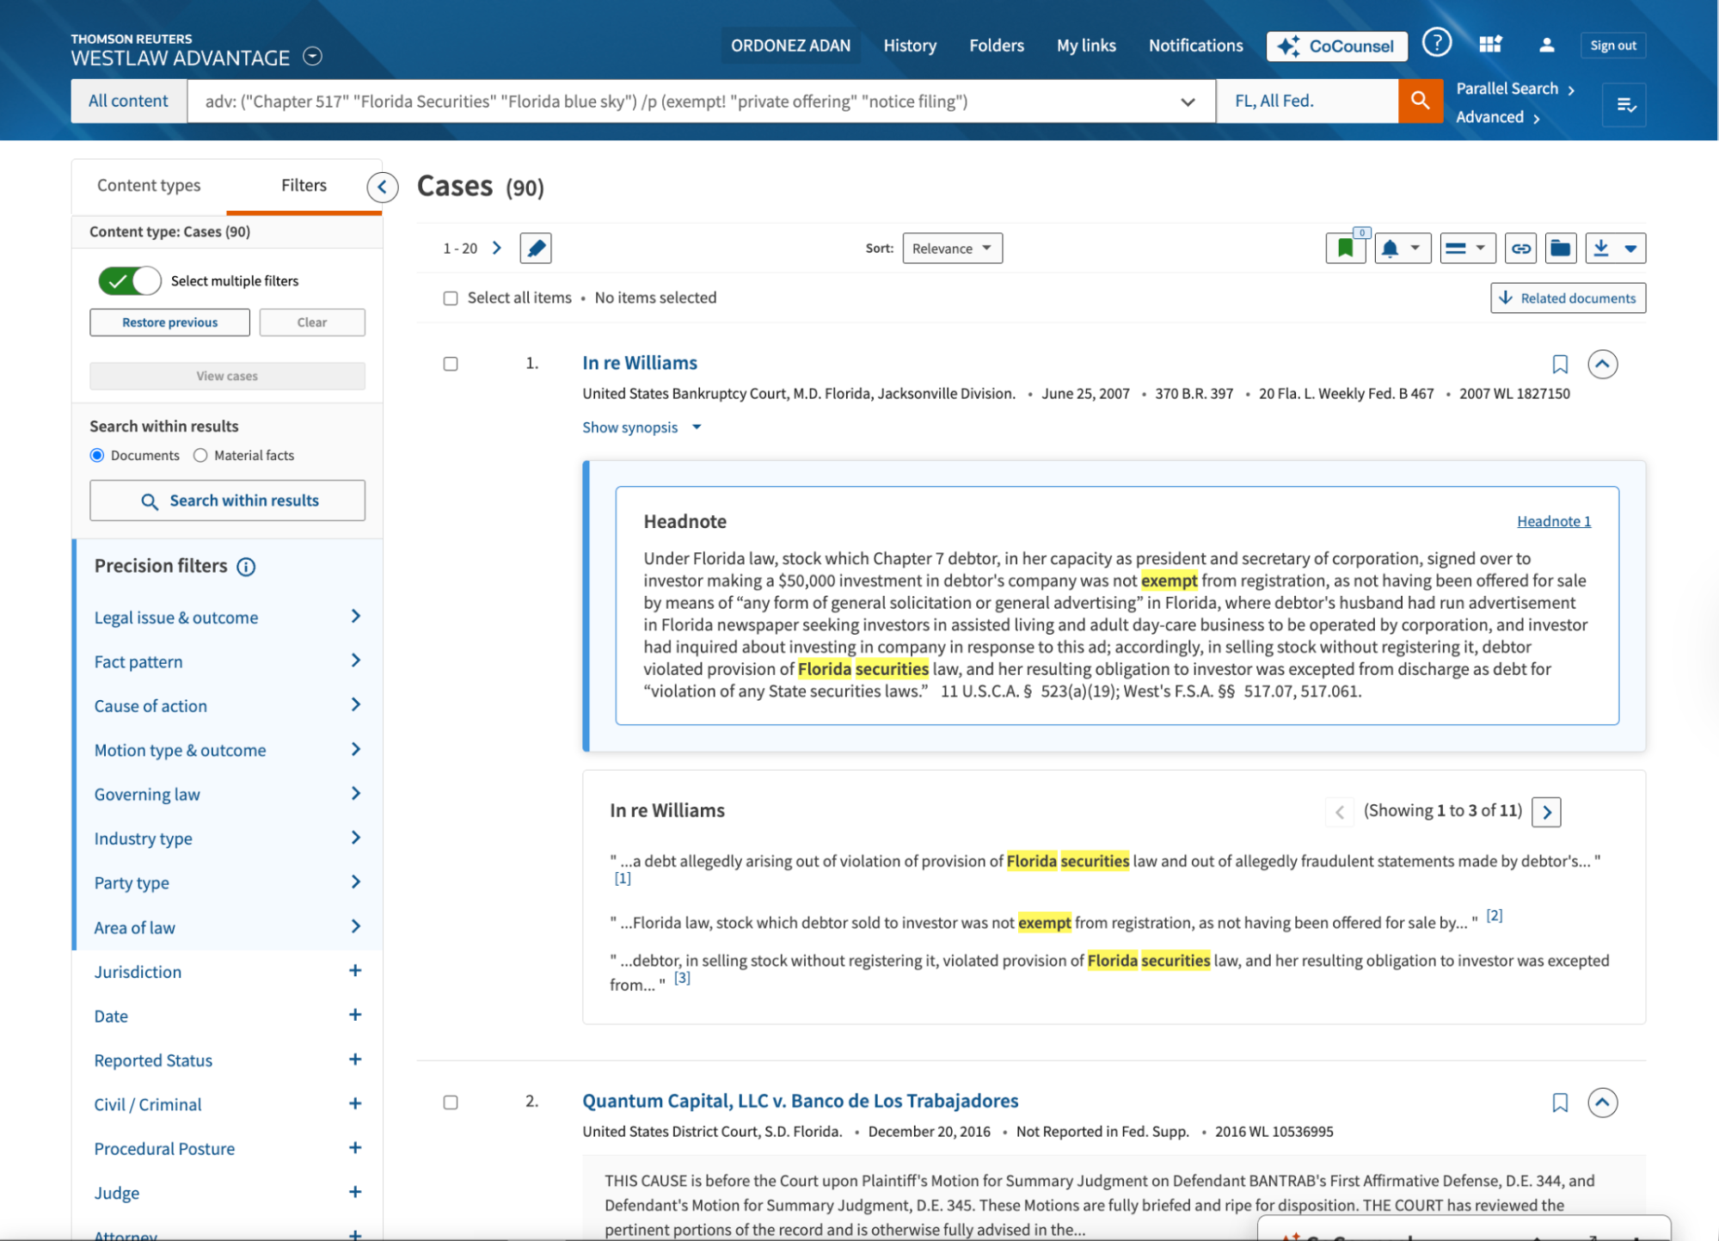Expand the Civil / Criminal filter
The image size is (1719, 1241).
click(x=228, y=1104)
